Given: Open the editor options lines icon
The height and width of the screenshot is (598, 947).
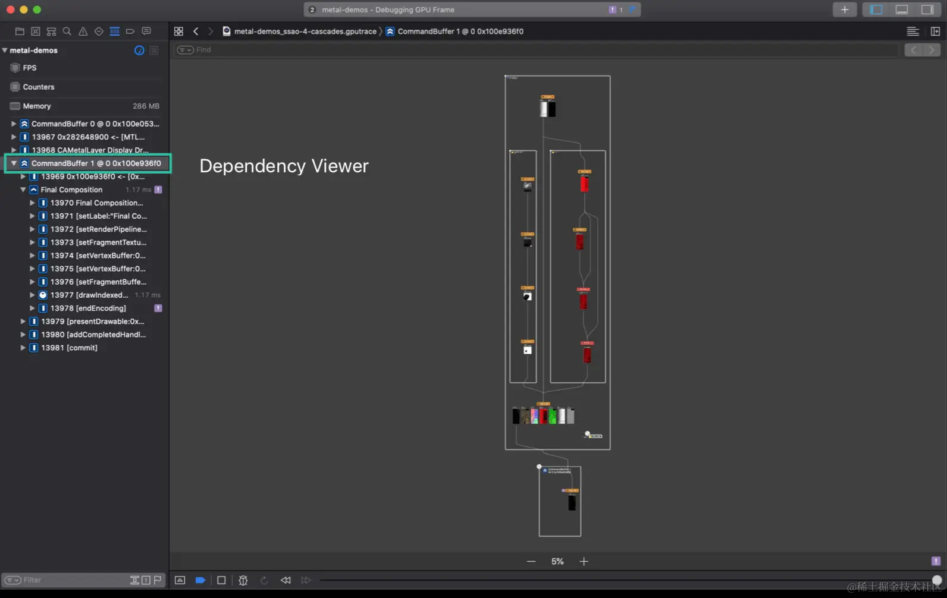Looking at the screenshot, I should coord(913,32).
